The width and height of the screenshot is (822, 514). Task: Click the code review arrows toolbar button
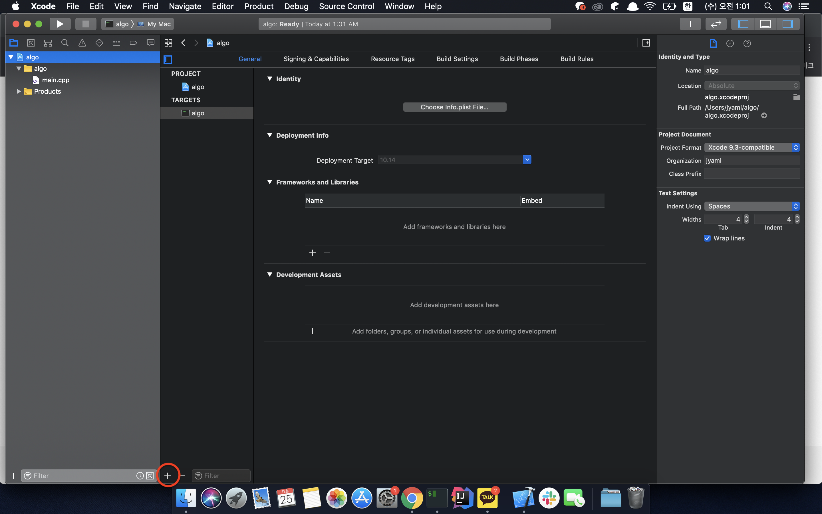pos(716,24)
